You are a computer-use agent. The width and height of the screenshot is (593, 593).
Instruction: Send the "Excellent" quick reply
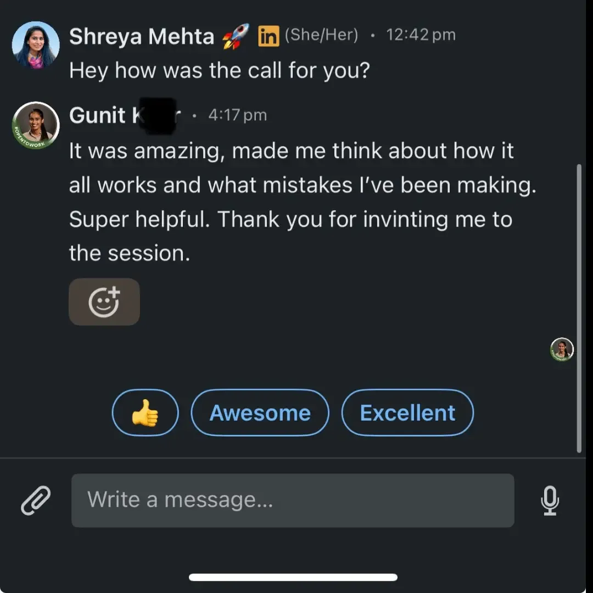407,413
